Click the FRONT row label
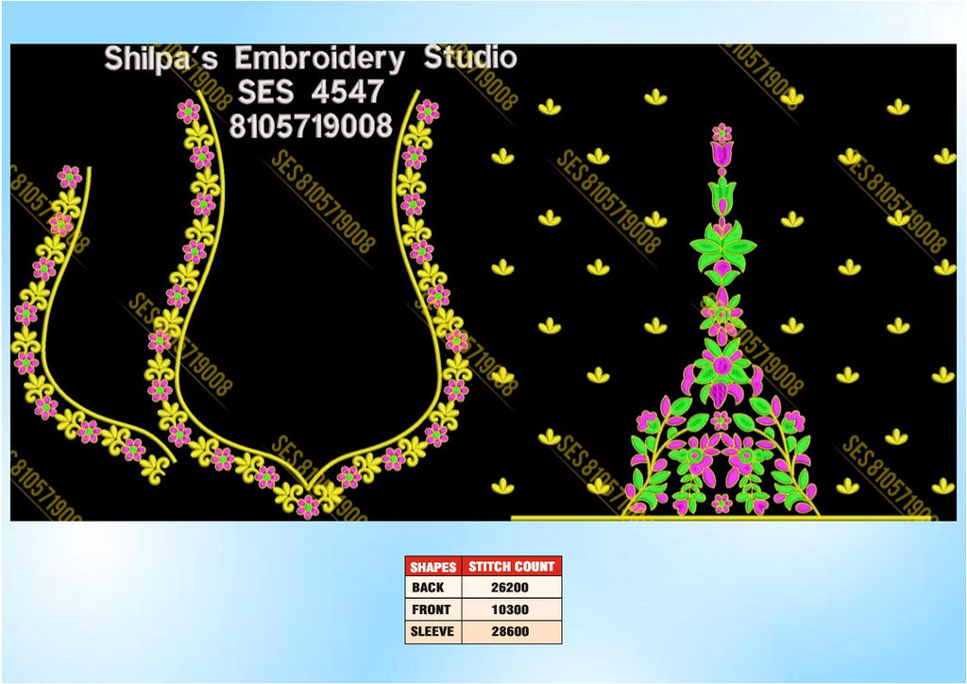Screen dimensions: 967x684 coord(431,609)
